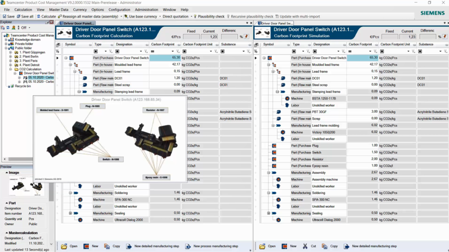Click the user icon in Explorer toolbar
This screenshot has width=449, height=252.
coord(14,28)
